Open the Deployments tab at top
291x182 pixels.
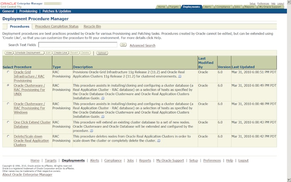(191, 7)
